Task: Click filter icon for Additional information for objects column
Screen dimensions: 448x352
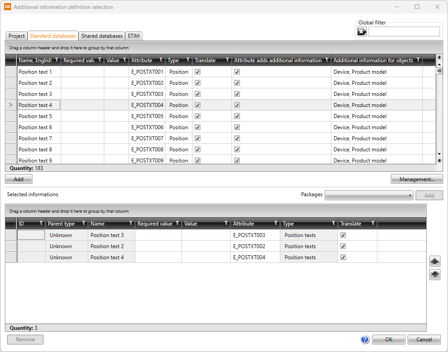Action: [x=417, y=60]
